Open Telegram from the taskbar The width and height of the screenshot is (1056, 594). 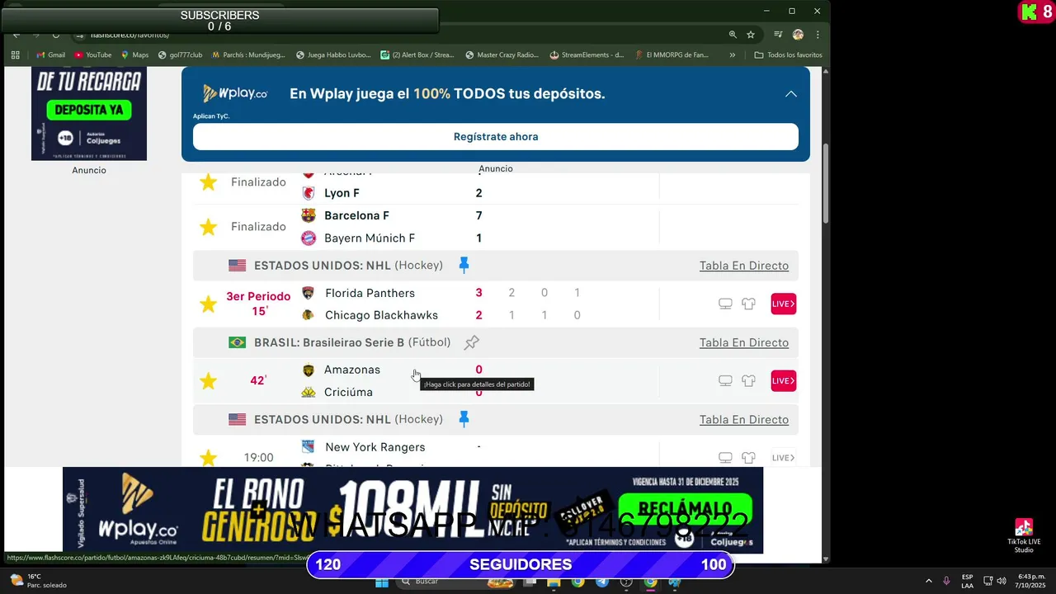coord(602,582)
